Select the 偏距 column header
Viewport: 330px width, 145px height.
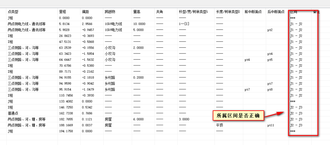point(85,12)
